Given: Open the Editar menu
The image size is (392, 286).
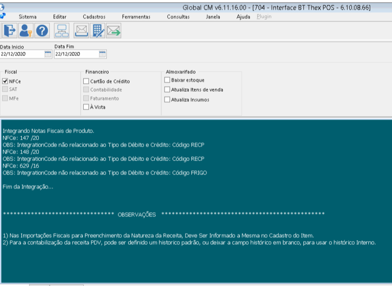Looking at the screenshot, I should point(60,17).
